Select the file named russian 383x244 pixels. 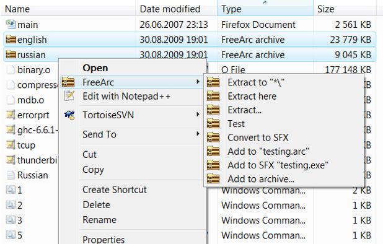pyautogui.click(x=32, y=54)
